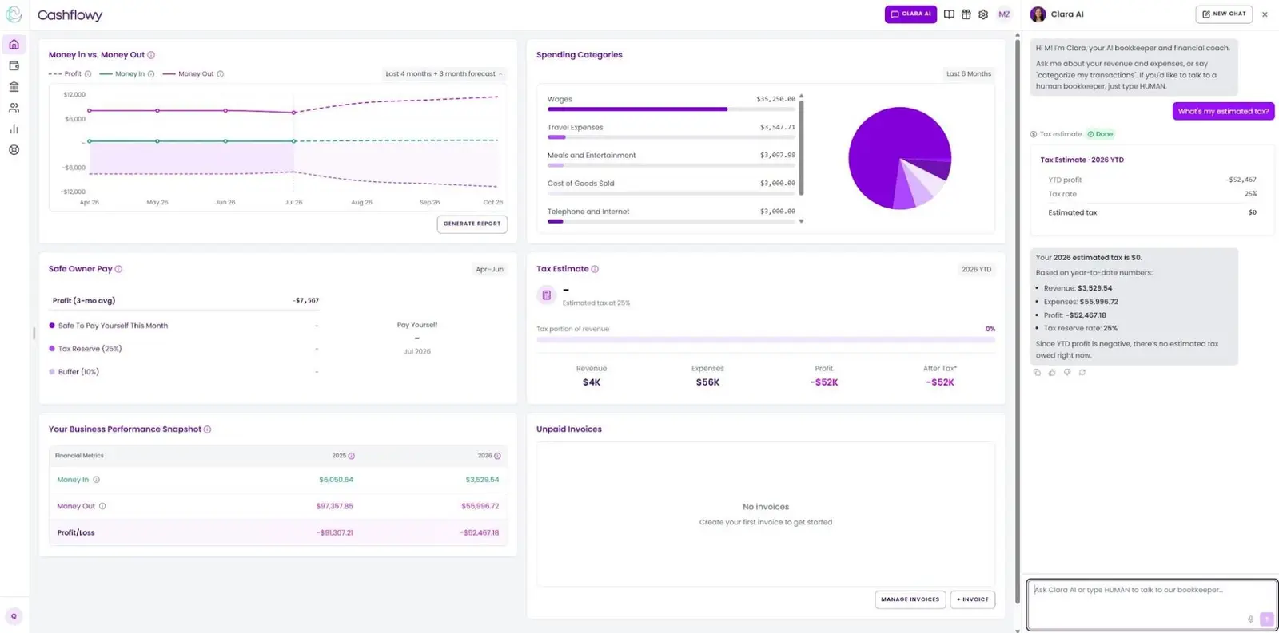This screenshot has height=633, width=1279.
Task: Open the Last 6 Months range selector
Action: coord(969,74)
